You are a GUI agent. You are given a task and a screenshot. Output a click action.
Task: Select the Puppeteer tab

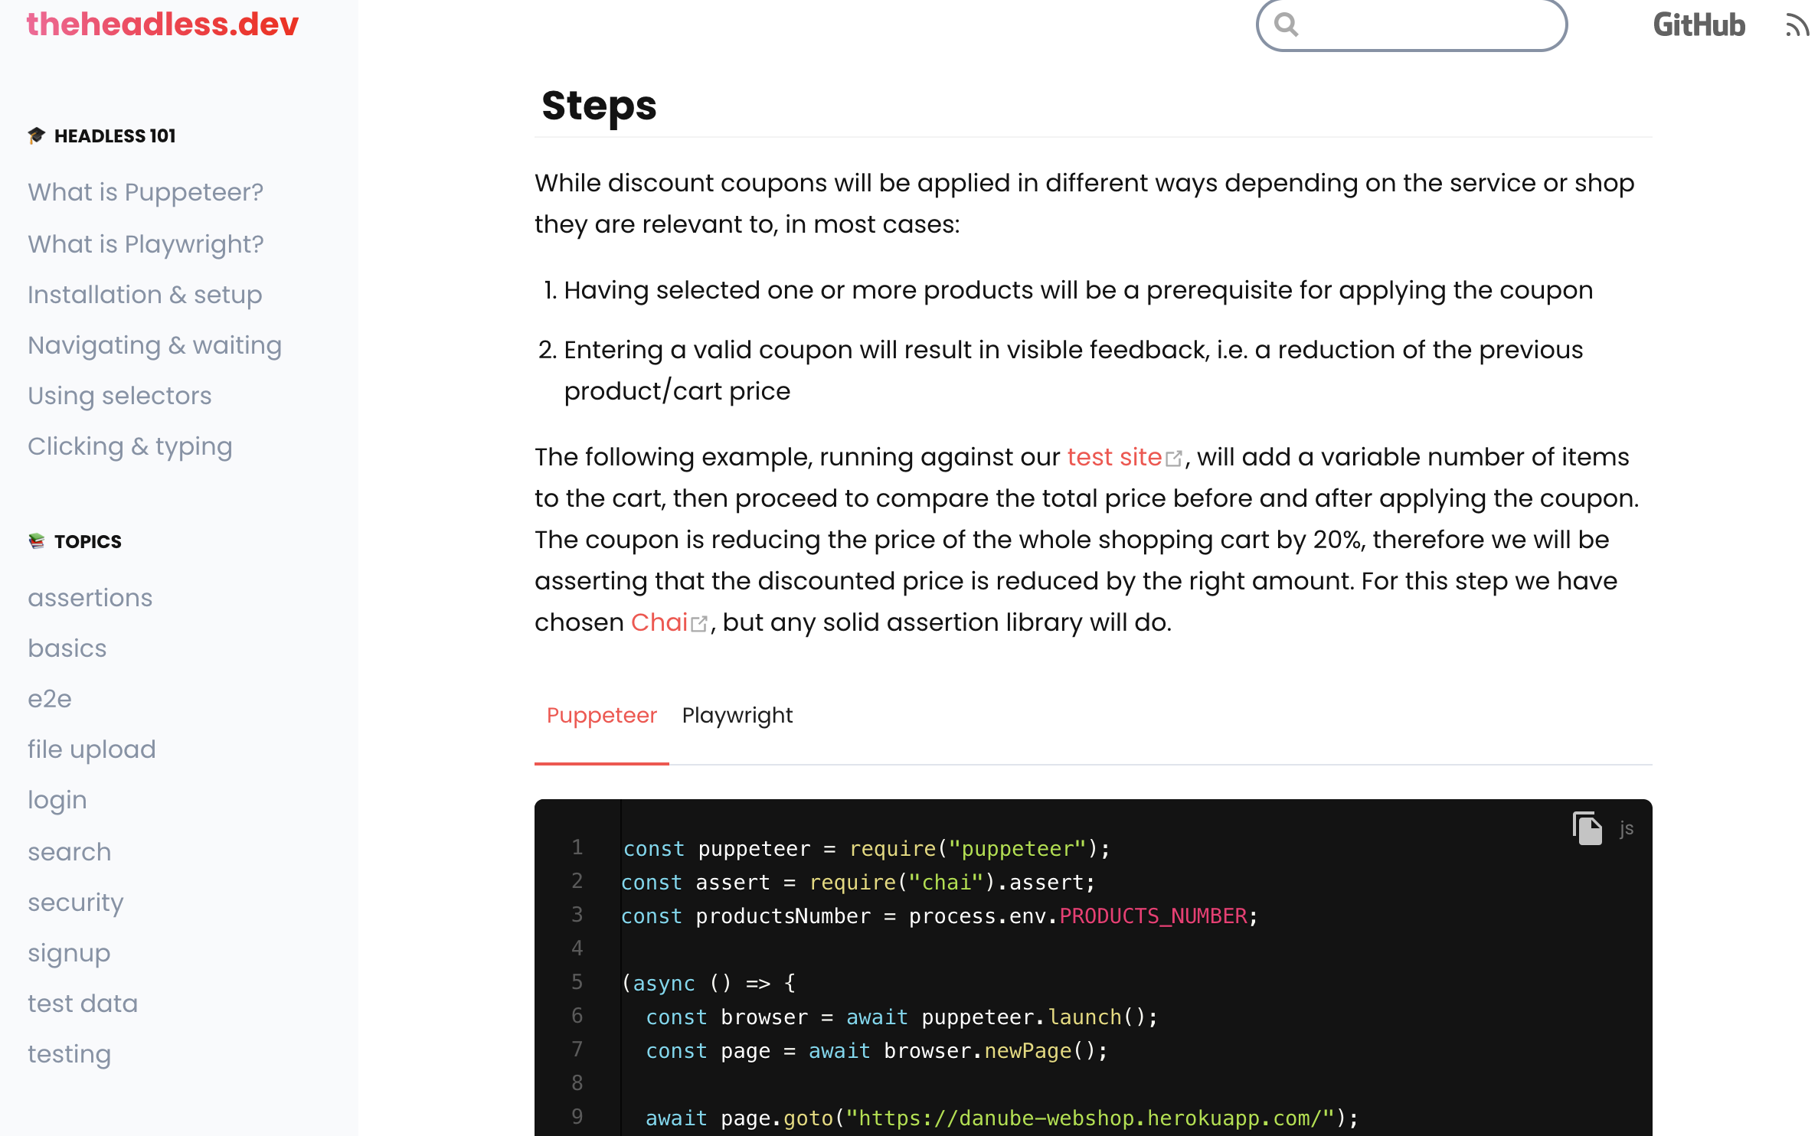601,715
